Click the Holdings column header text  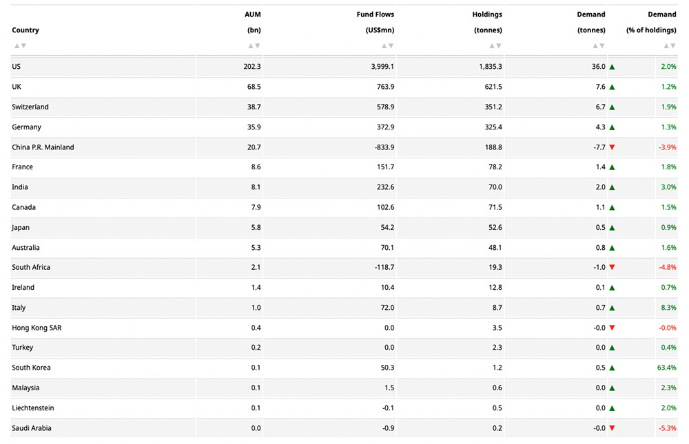[487, 14]
